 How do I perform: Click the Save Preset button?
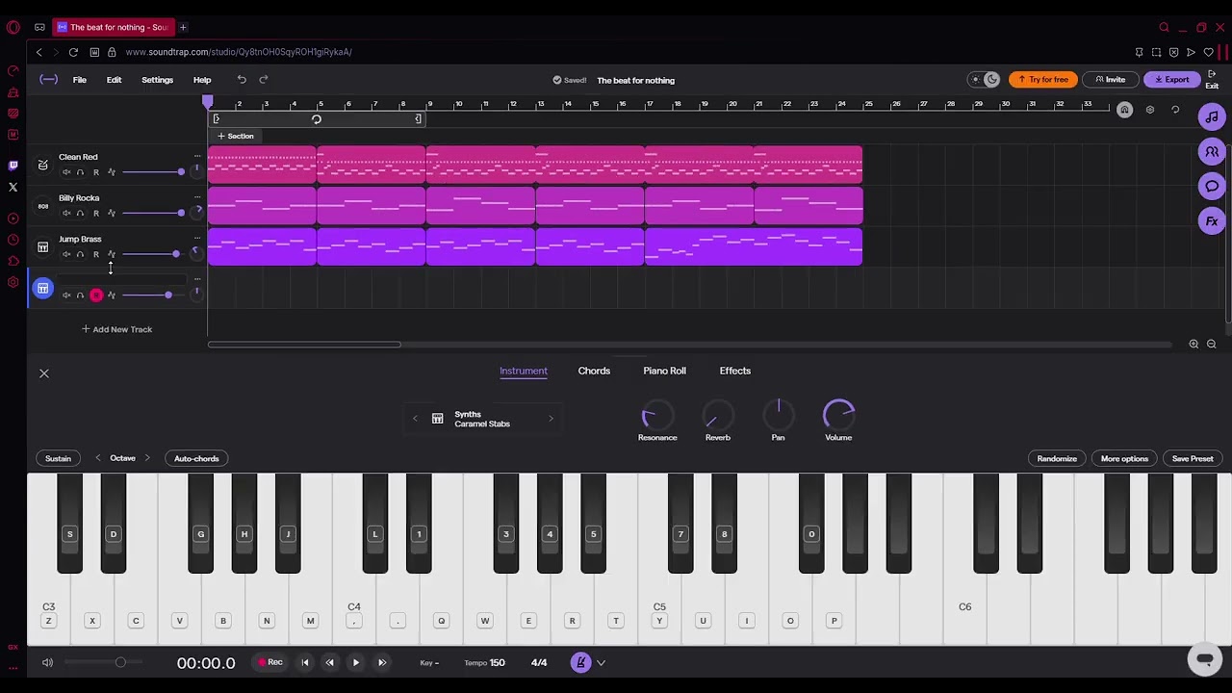tap(1193, 458)
